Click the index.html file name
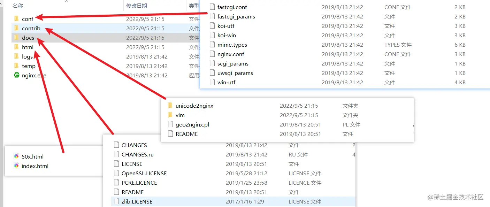The image size is (490, 207). pos(35,166)
